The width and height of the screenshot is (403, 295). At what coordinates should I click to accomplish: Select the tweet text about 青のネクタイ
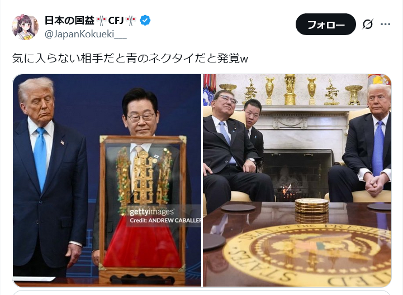pyautogui.click(x=130, y=58)
